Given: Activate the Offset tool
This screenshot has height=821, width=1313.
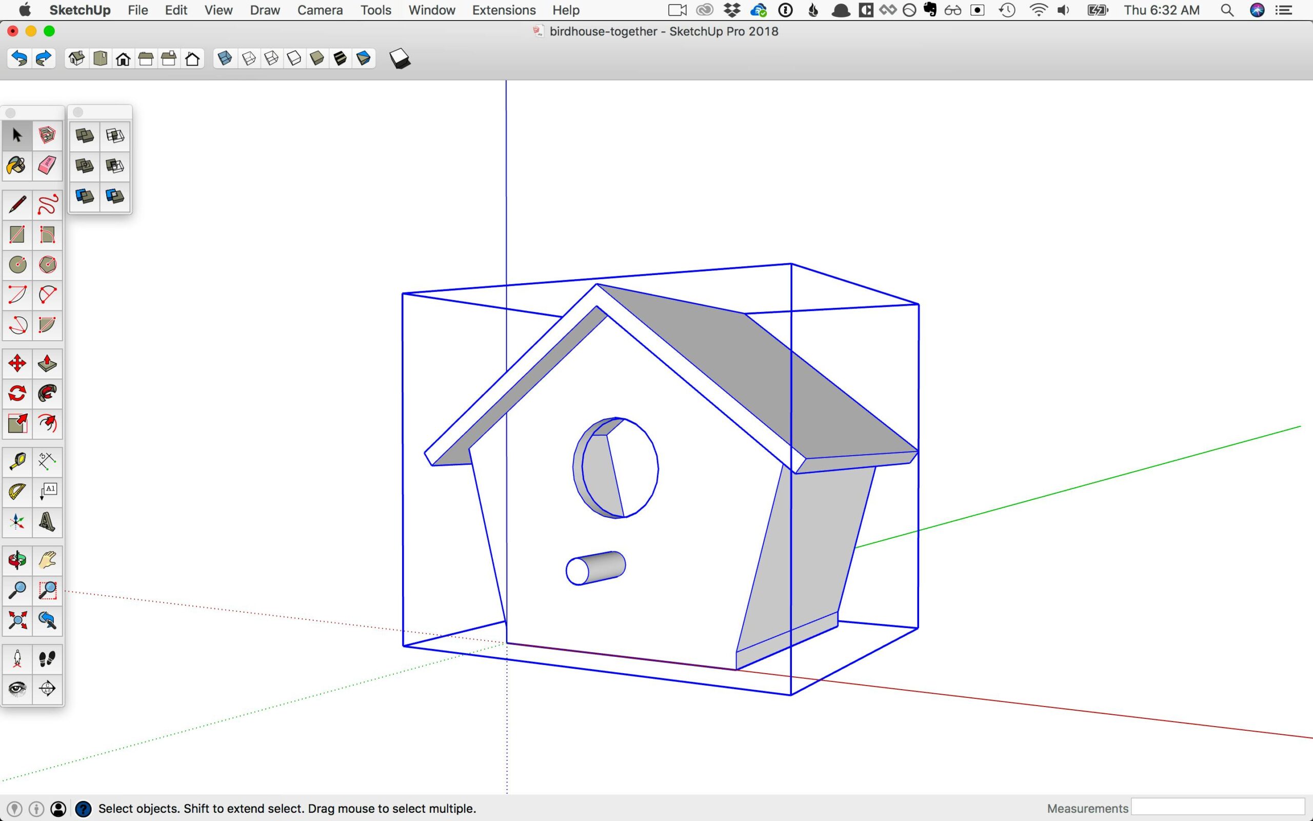Looking at the screenshot, I should (47, 423).
